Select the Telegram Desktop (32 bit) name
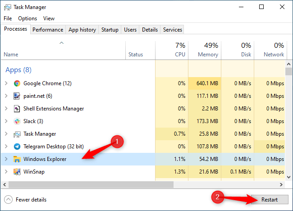 pos(54,147)
